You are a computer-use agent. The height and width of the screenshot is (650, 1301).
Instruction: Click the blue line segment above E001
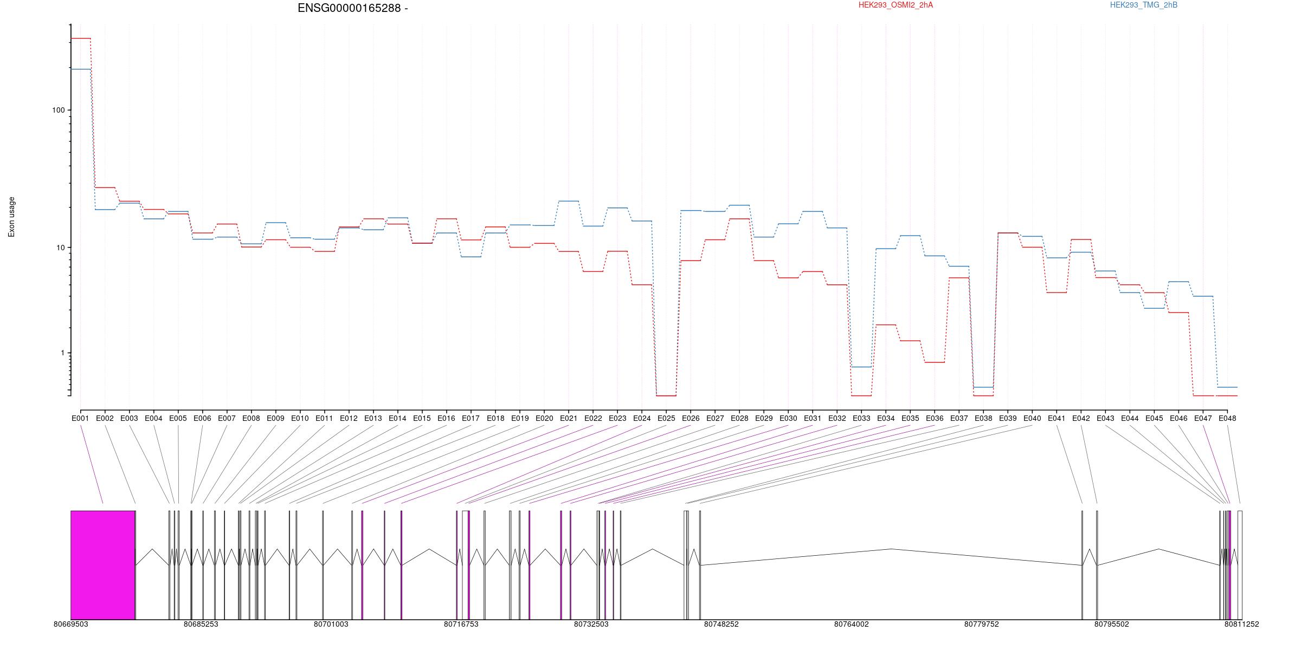(x=80, y=69)
